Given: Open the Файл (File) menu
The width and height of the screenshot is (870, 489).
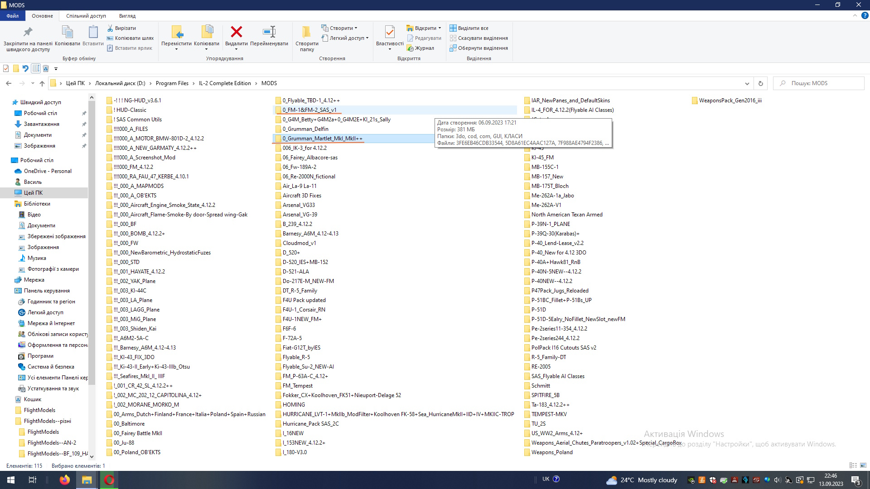Looking at the screenshot, I should point(13,16).
